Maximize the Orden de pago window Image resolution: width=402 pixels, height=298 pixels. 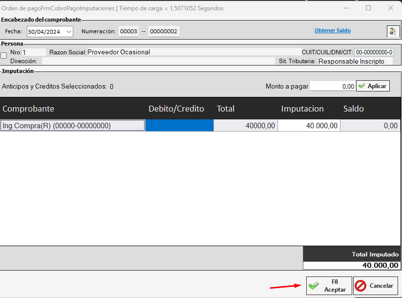[368, 8]
